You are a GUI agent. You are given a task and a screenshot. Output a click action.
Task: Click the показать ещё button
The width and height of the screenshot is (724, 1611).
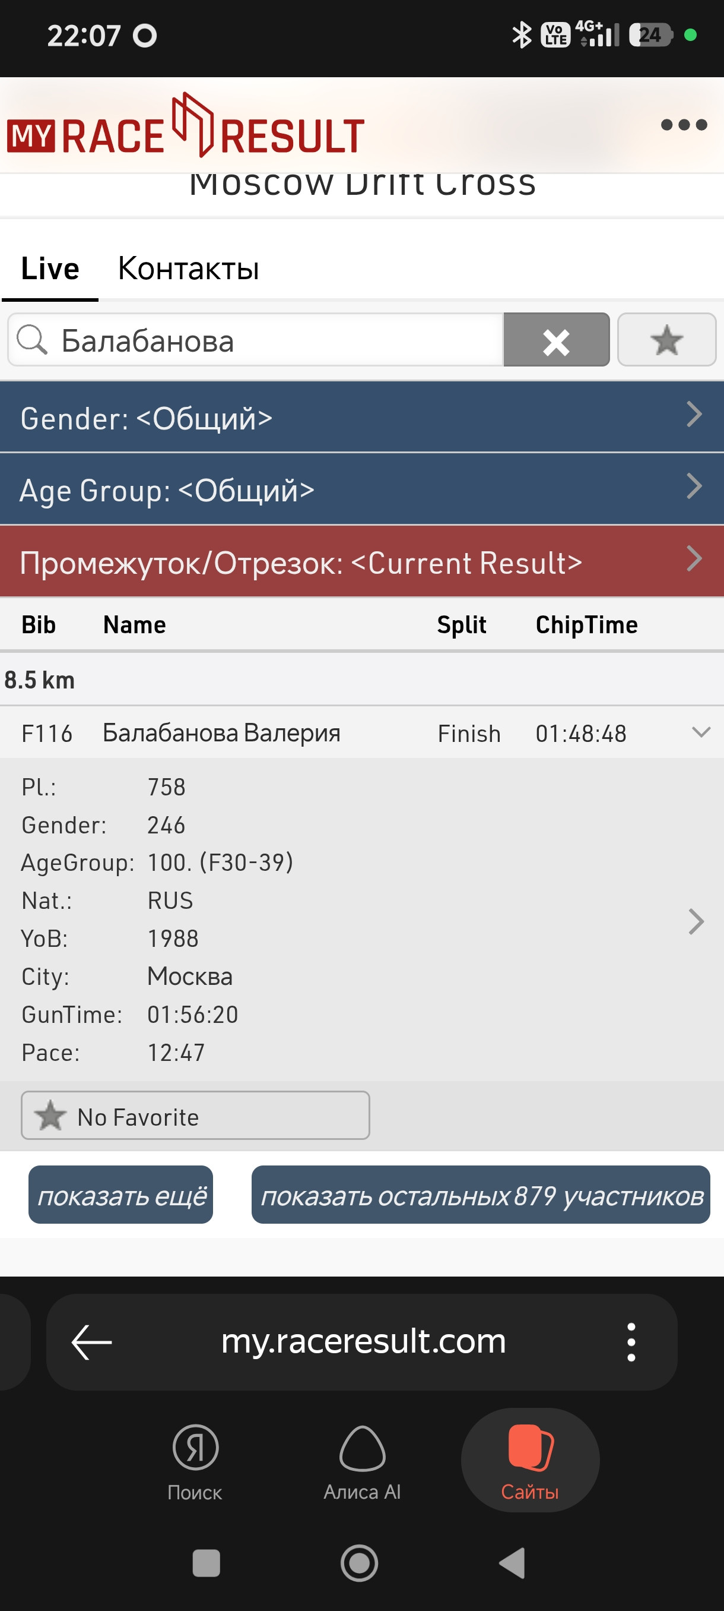[x=120, y=1195]
